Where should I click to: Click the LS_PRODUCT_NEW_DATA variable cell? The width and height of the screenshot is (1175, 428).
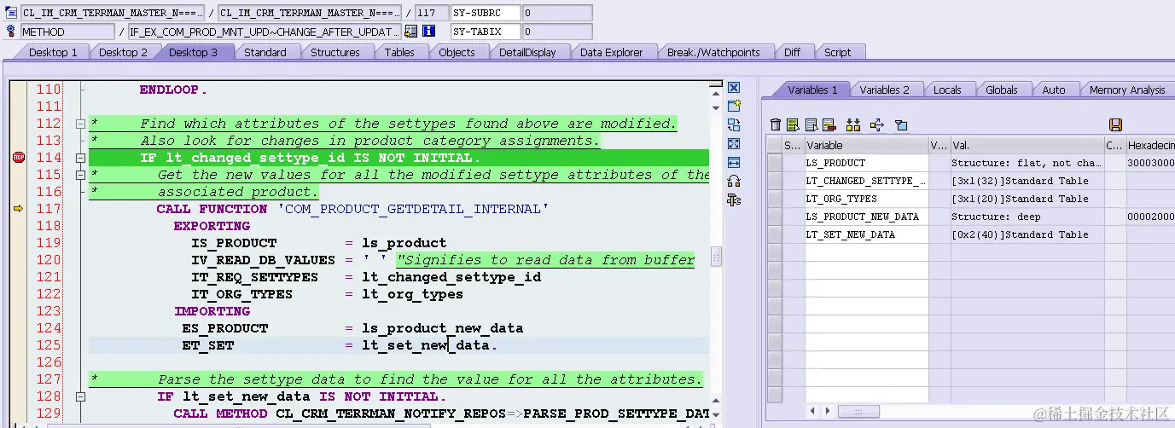coord(865,217)
